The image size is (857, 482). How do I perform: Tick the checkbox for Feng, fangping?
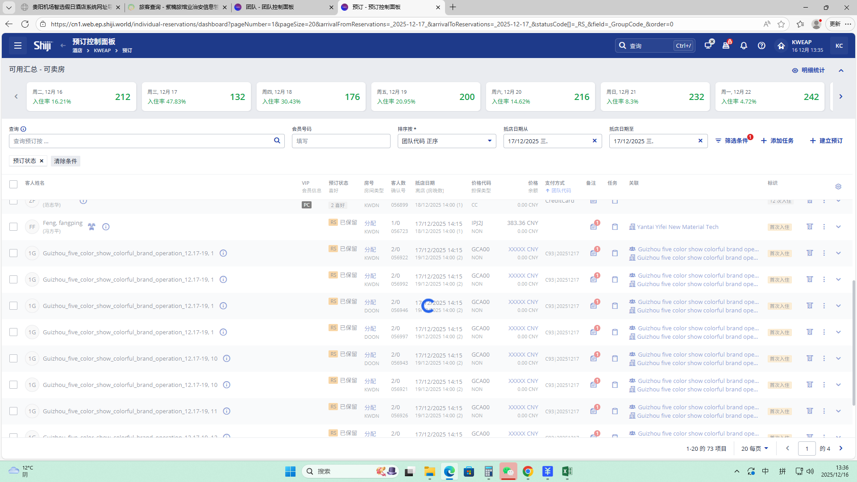click(x=13, y=227)
